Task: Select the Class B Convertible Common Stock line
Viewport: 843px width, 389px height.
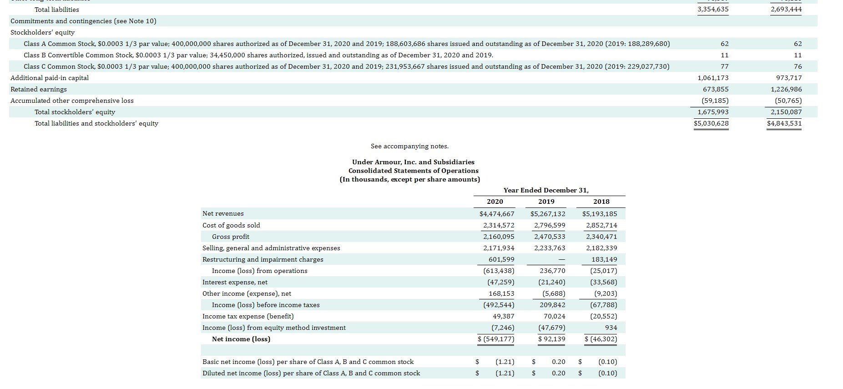Action: (258, 55)
